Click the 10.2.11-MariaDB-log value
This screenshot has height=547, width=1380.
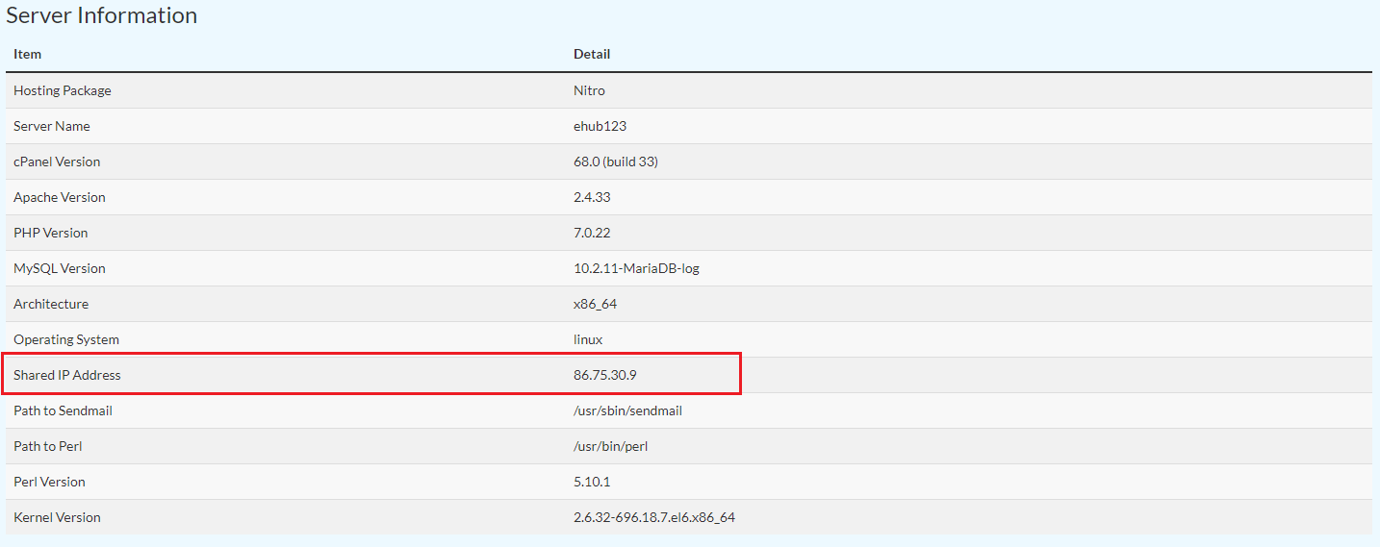click(x=636, y=268)
